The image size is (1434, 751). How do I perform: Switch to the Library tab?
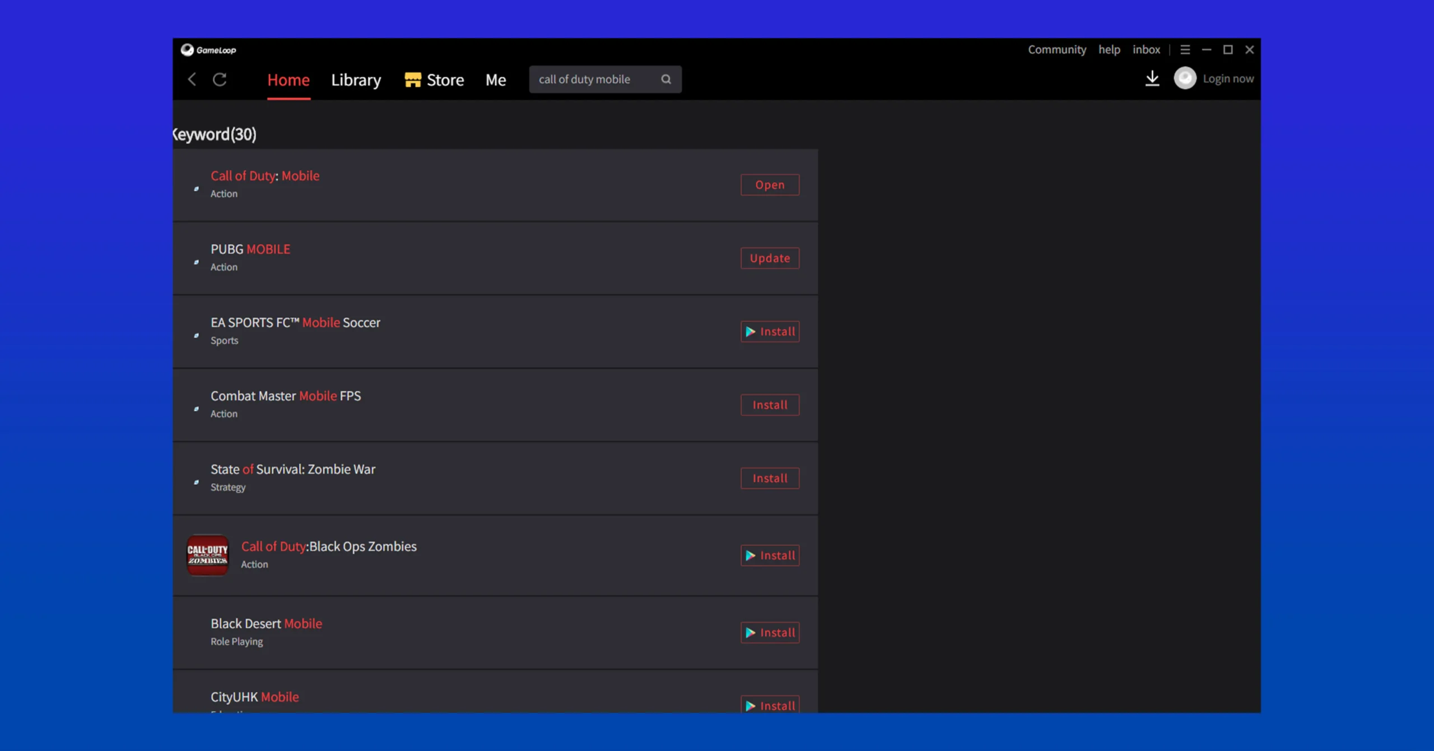click(x=356, y=80)
